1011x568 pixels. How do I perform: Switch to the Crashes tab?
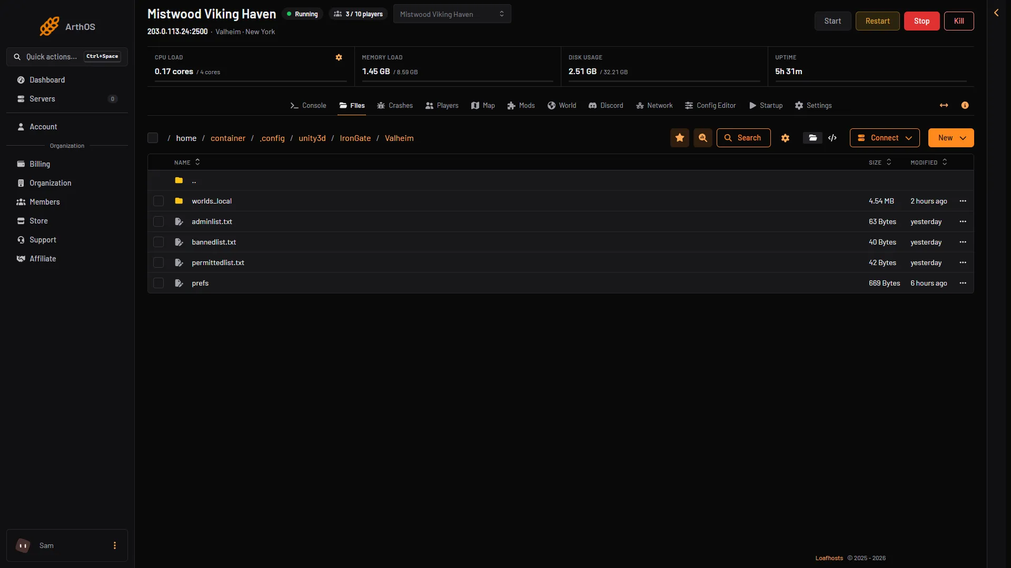[395, 105]
